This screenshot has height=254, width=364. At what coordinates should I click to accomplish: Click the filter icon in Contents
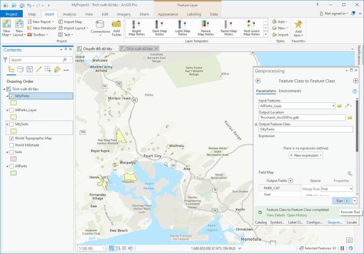click(x=5, y=60)
